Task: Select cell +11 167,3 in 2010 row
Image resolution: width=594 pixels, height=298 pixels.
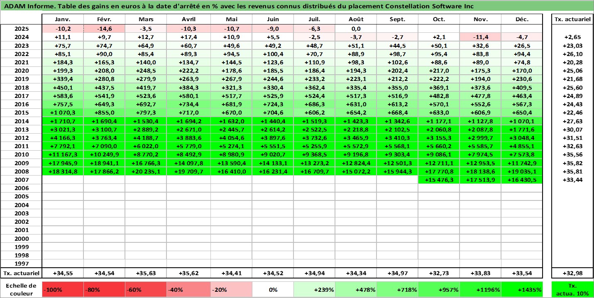Action: 63,155
